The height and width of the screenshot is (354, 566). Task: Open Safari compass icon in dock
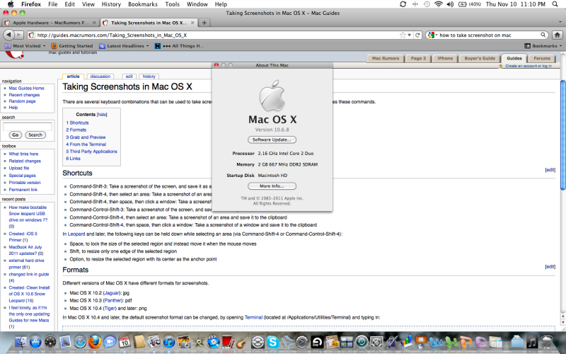(80, 342)
